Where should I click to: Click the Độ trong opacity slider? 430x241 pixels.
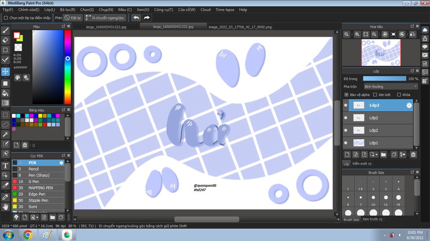(x=385, y=79)
